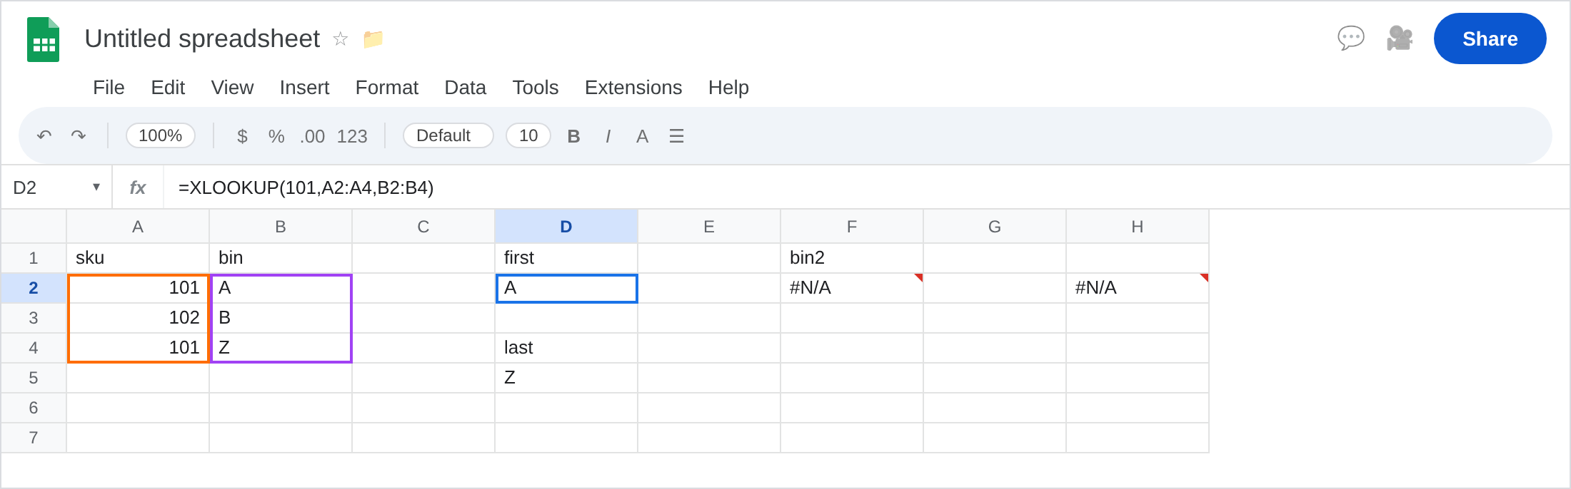
Task: Select the #N/A cell in column F
Action: (x=852, y=288)
